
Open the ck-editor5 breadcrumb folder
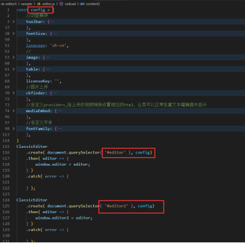(8, 4)
